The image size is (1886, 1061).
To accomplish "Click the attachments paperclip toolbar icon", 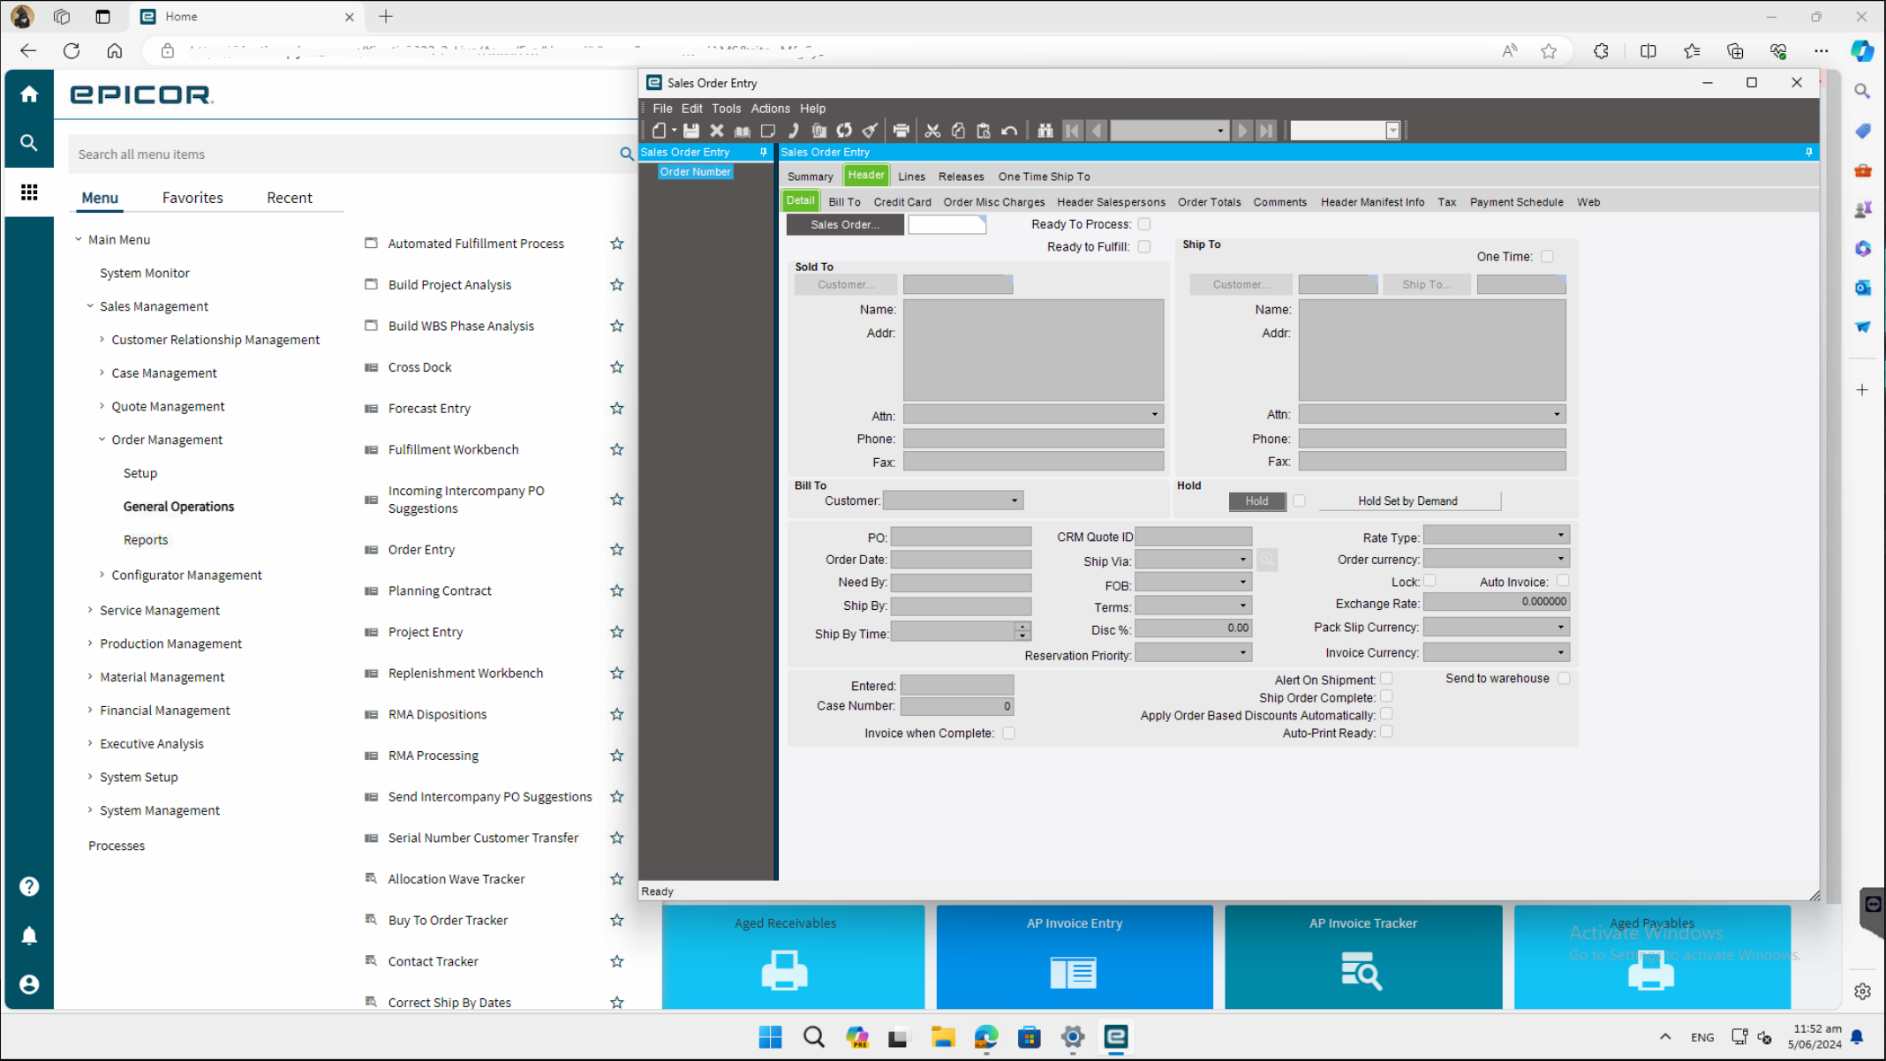I will click(x=819, y=131).
